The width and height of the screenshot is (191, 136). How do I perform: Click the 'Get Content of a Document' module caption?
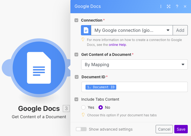[39, 117]
